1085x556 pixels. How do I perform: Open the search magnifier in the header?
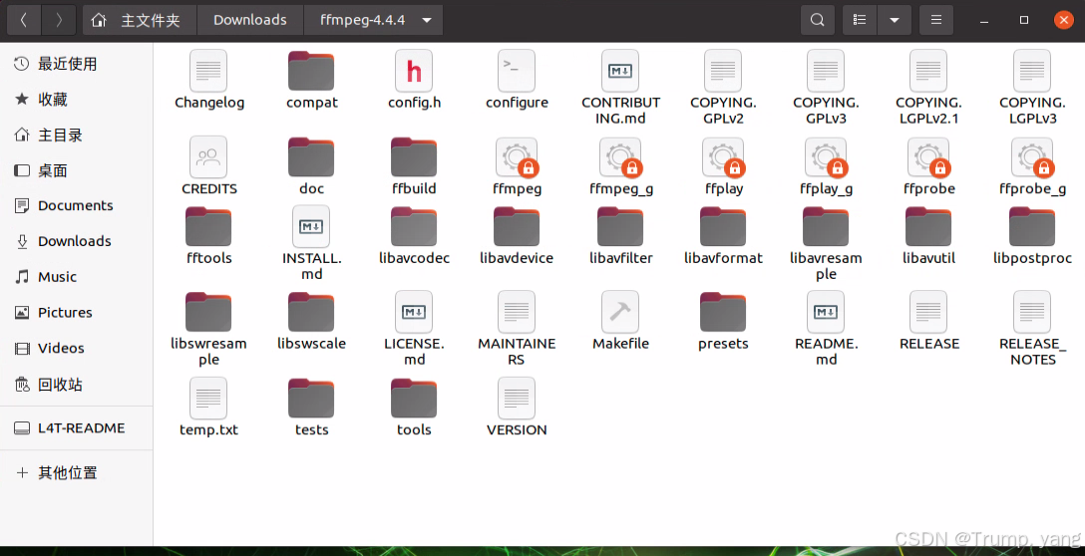[x=817, y=20]
